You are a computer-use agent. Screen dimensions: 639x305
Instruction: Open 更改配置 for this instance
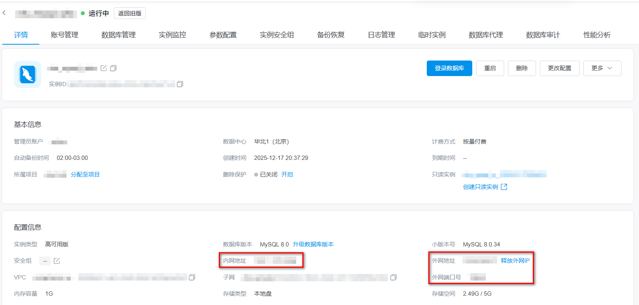[560, 68]
